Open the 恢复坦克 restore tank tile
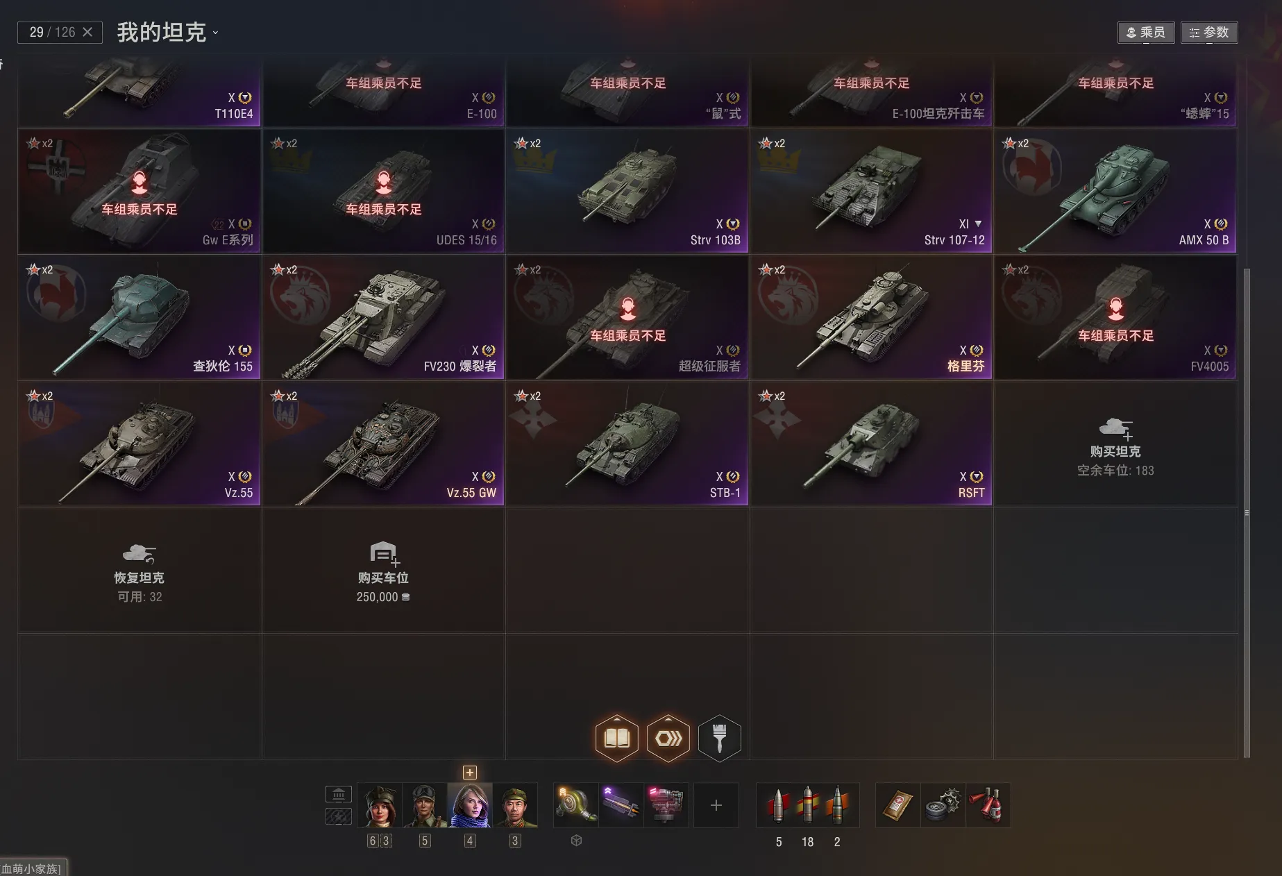Viewport: 1282px width, 876px height. click(140, 571)
